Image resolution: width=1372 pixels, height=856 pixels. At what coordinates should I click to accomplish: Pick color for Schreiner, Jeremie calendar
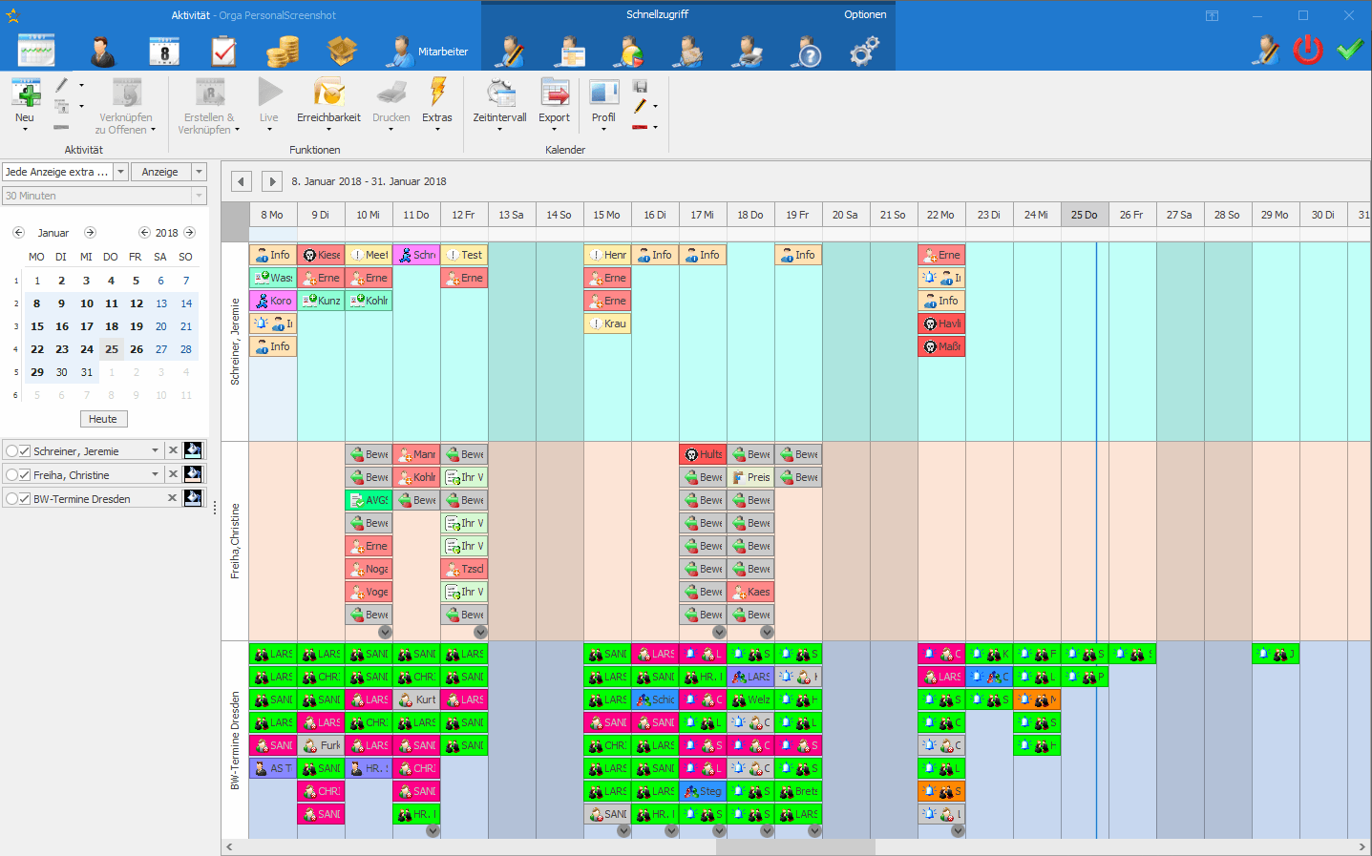(x=193, y=450)
